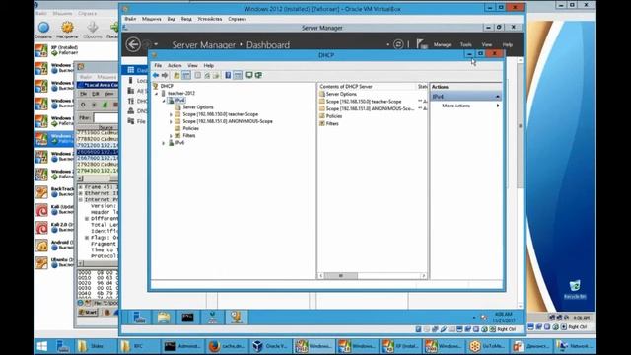Screen dimensions: 631x355
Task: Open Справка menu in the VirtualBox VM window
Action: tap(237, 19)
